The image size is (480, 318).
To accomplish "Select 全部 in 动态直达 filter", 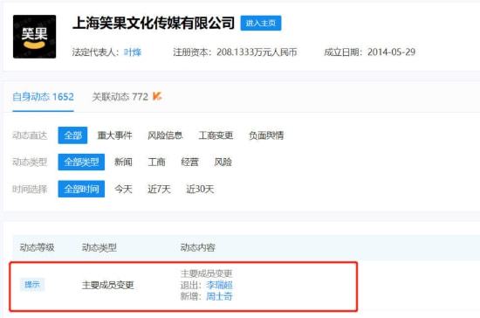I will click(x=72, y=135).
